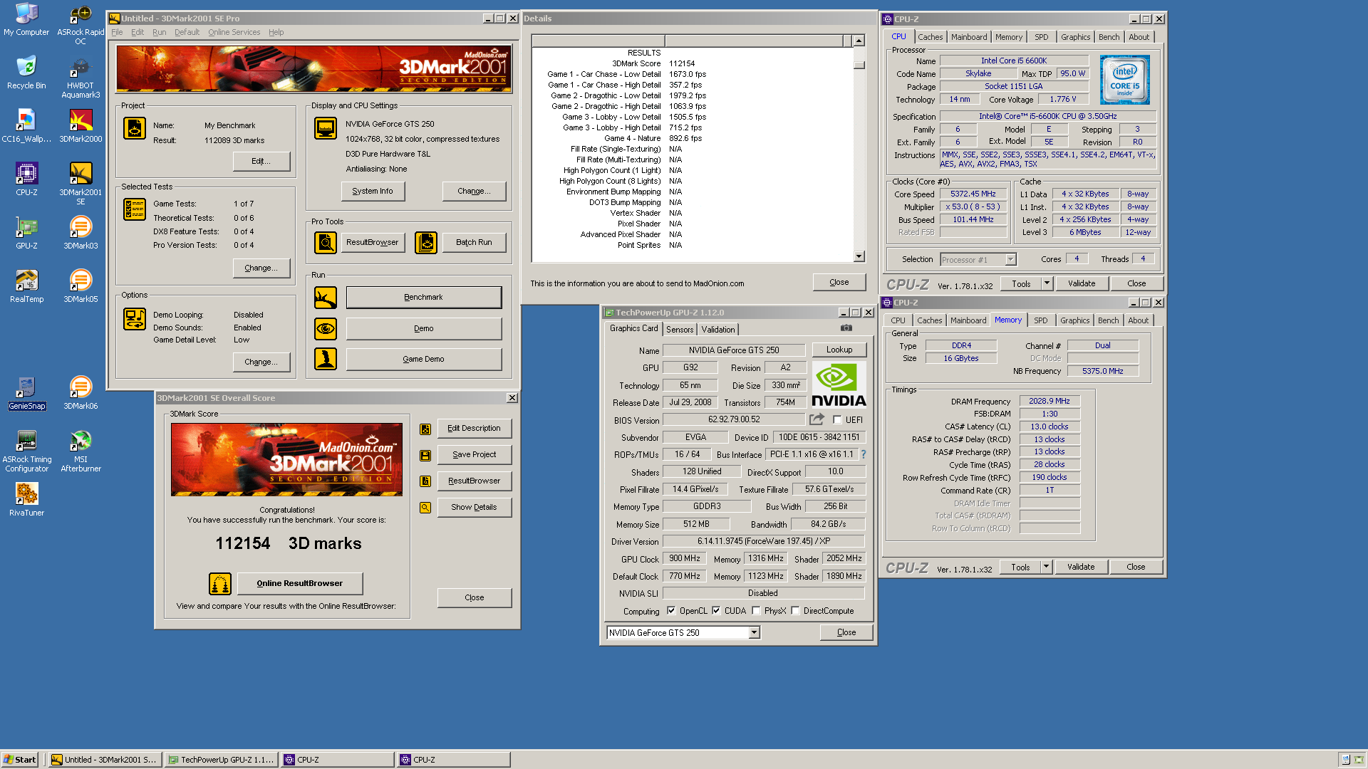The image size is (1368, 769).
Task: Click the Demo eye icon
Action: (x=326, y=329)
